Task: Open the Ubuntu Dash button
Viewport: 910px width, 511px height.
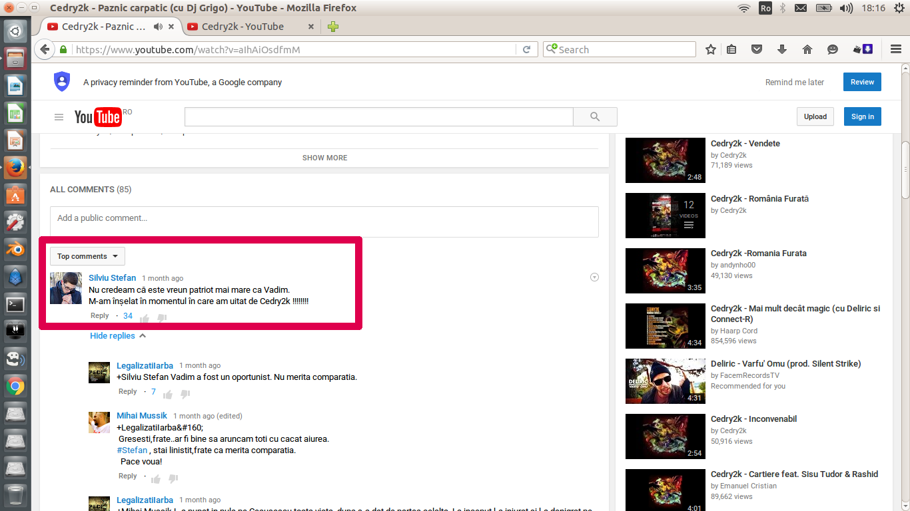Action: [x=15, y=31]
